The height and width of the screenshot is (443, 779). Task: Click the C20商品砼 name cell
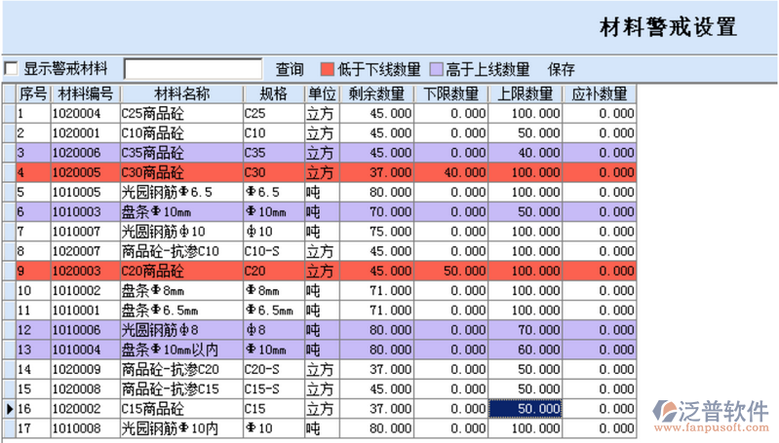point(182,271)
